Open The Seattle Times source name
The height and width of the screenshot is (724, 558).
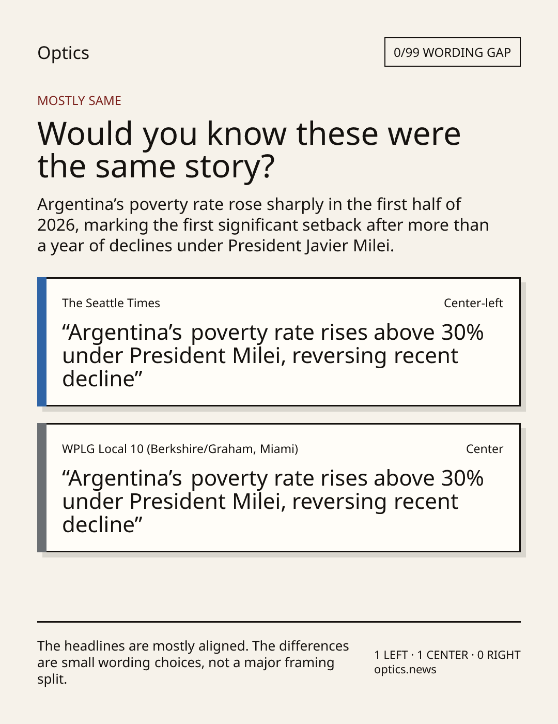pyautogui.click(x=111, y=303)
